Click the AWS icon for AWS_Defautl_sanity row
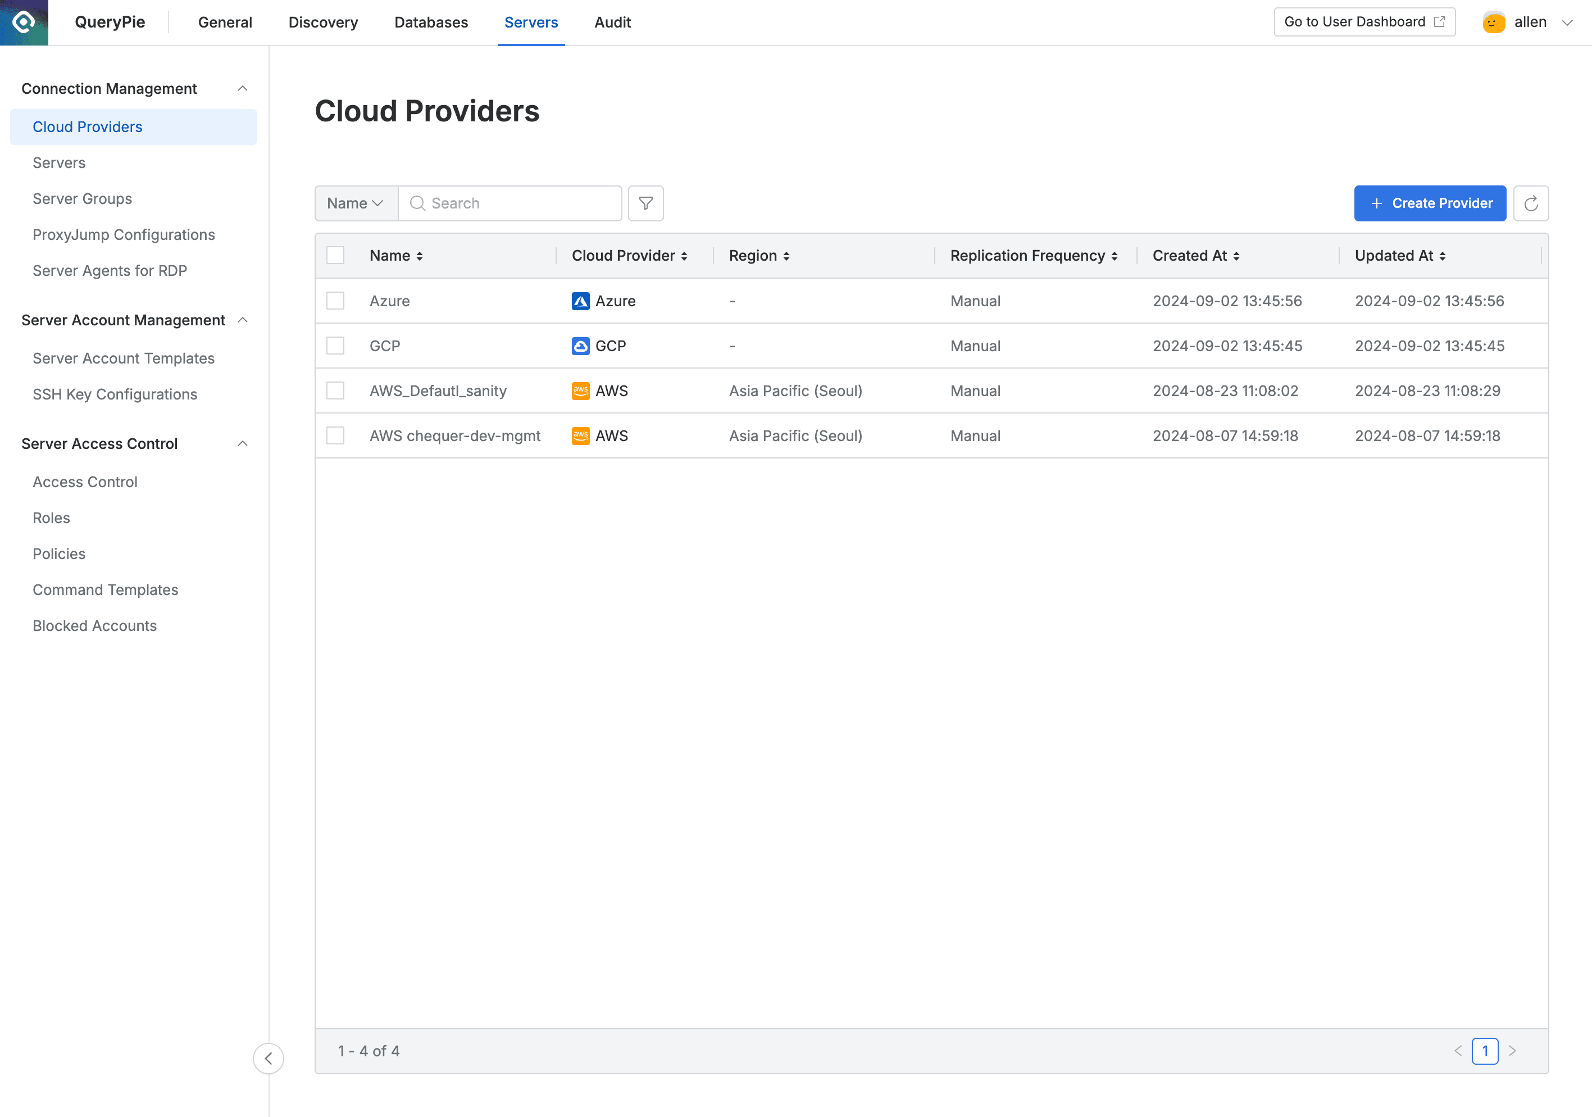Screen dimensions: 1592x1117 [580, 391]
